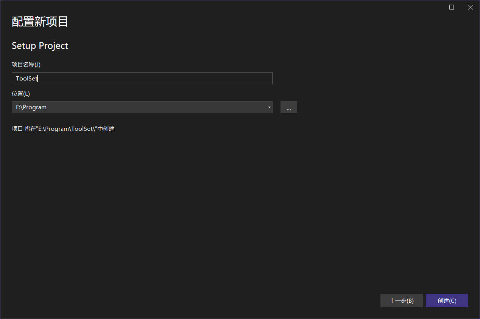The image size is (480, 319).
Task: Click the project creation path message
Action: (x=63, y=129)
